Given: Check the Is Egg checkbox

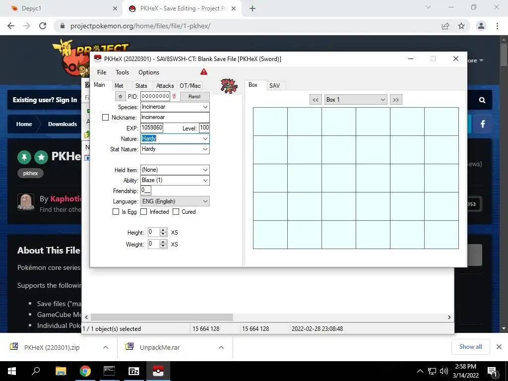Looking at the screenshot, I should coord(116,211).
